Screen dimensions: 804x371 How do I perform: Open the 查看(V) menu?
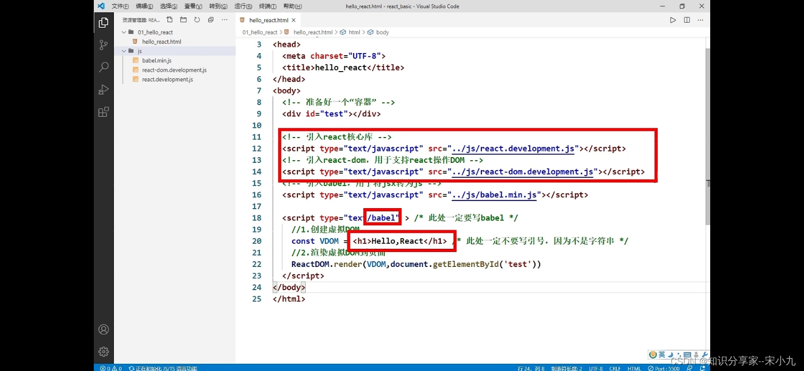point(193,6)
